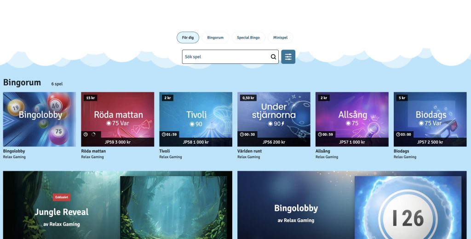The height and width of the screenshot is (239, 471).
Task: Open the Under stjärnorna bingo room
Action: pyautogui.click(x=274, y=119)
